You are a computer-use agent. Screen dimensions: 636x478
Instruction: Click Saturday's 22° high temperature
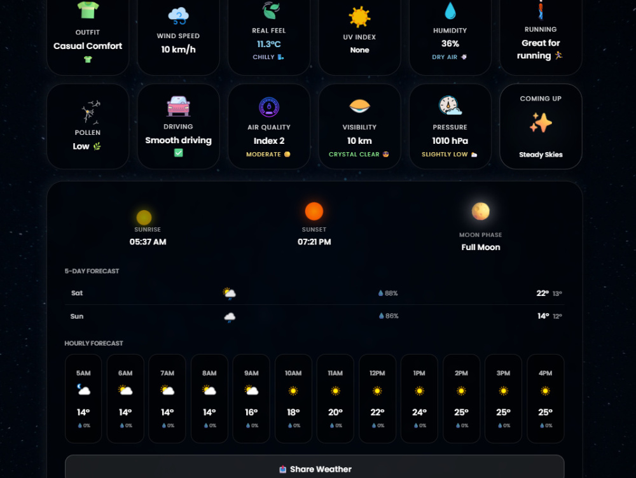click(543, 293)
